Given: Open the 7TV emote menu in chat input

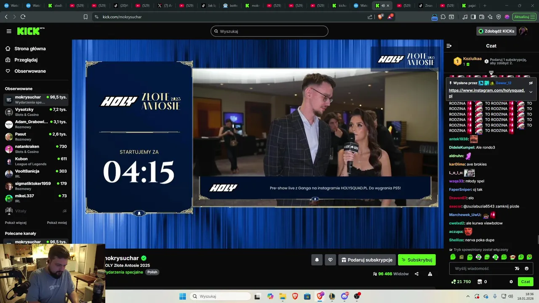Looking at the screenshot, I should (x=517, y=268).
